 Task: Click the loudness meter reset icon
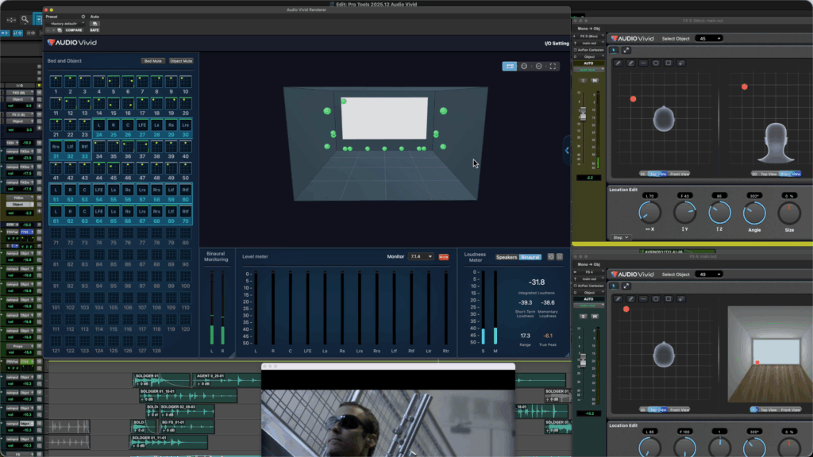pyautogui.click(x=551, y=257)
